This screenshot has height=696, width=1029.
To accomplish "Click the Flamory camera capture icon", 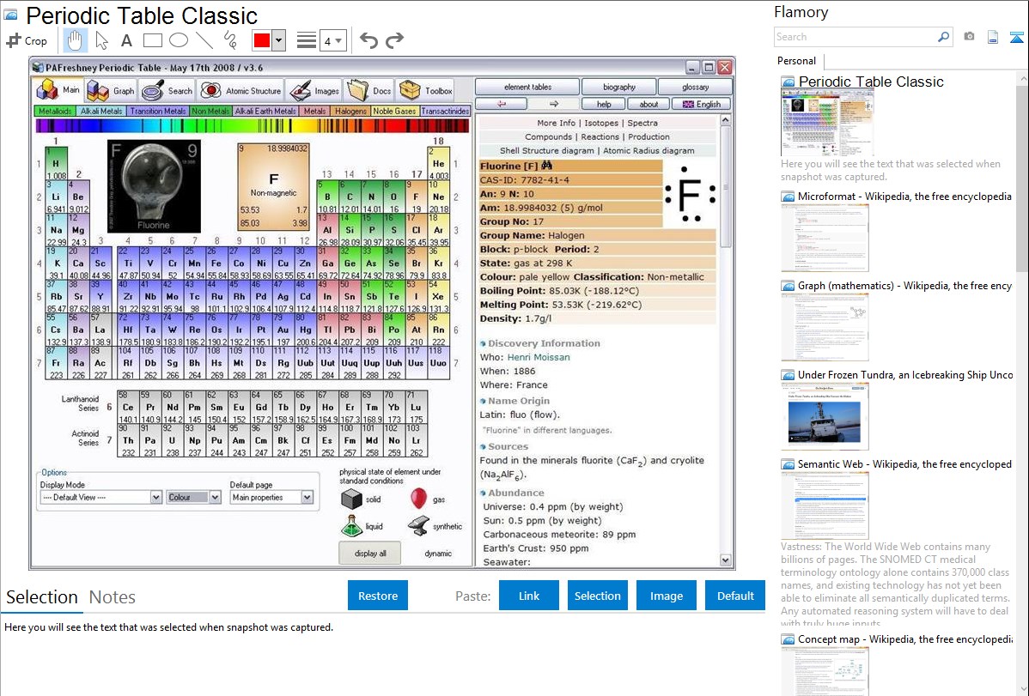I will click(x=969, y=37).
